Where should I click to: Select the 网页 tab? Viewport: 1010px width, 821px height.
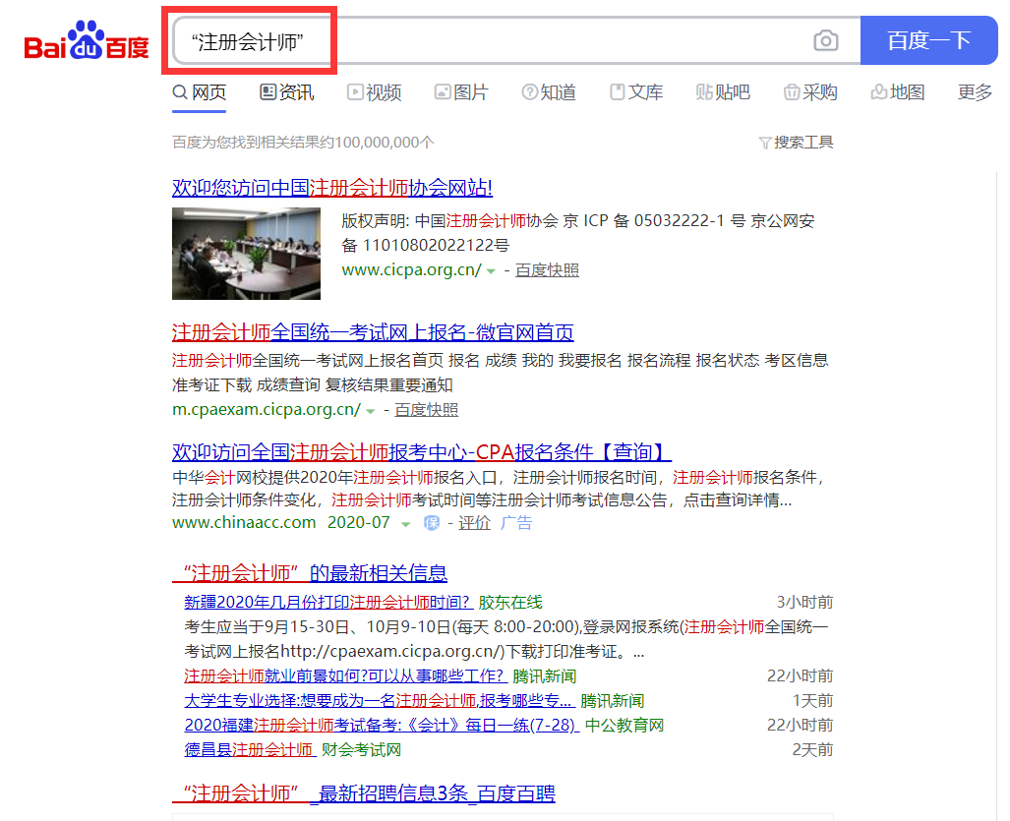tap(200, 92)
